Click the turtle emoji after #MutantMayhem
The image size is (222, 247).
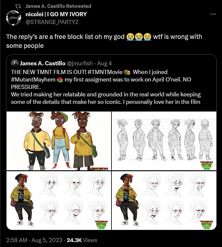pyautogui.click(x=59, y=80)
